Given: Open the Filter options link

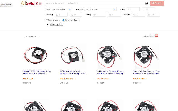Looking at the screenshot, I should pyautogui.click(x=57, y=24).
